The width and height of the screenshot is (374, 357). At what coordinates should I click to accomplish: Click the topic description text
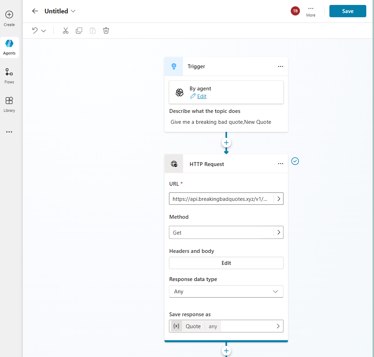(x=221, y=122)
